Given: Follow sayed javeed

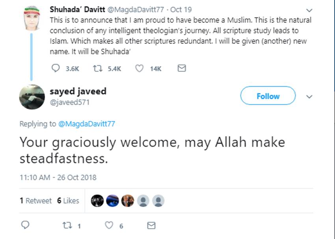Looking at the screenshot, I should [268, 96].
